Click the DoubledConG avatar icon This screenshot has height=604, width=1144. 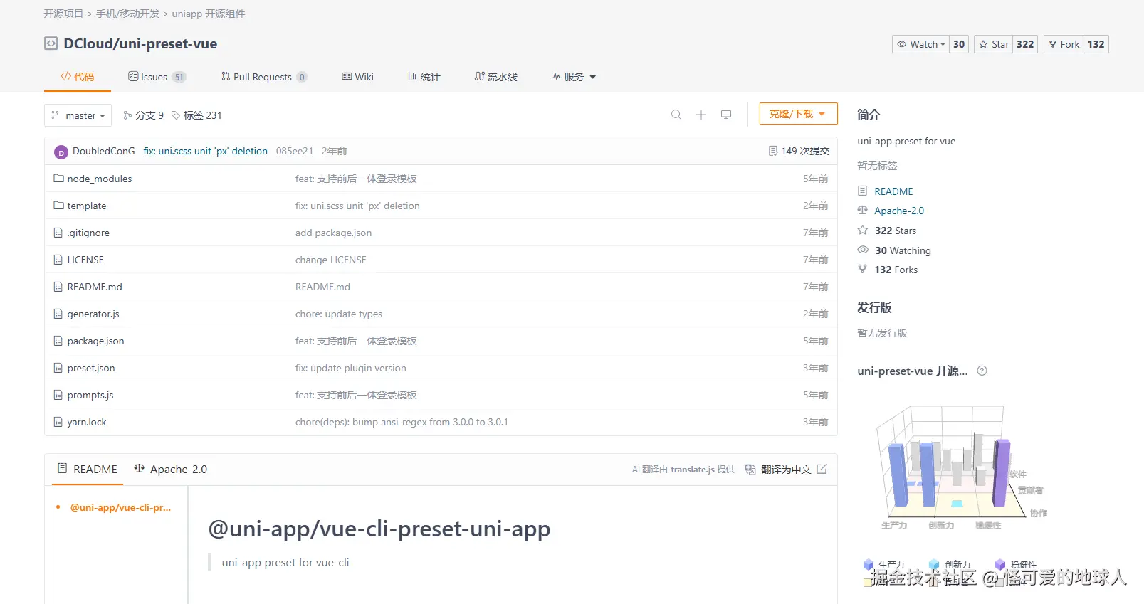(61, 152)
